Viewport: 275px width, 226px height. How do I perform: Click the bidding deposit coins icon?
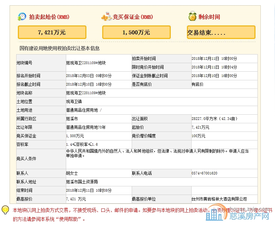click(106, 17)
